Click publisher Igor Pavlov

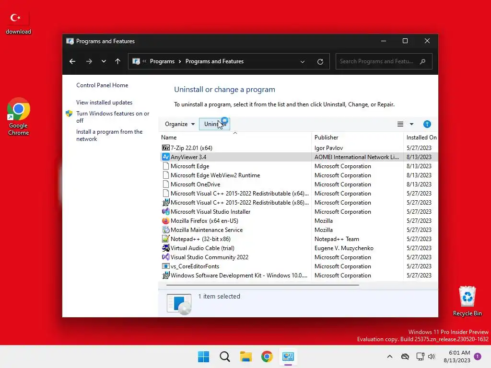[328, 148]
